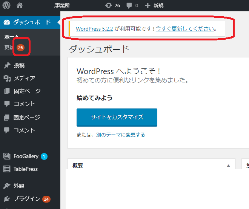
Task: Click the pushpin icon next to 投稿
Action: pyautogui.click(x=7, y=65)
